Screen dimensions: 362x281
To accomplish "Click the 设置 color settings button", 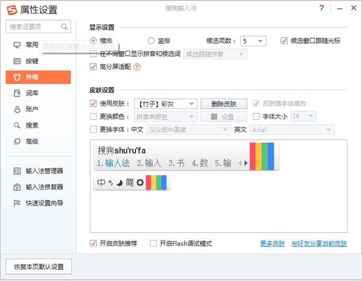I will (224, 117).
